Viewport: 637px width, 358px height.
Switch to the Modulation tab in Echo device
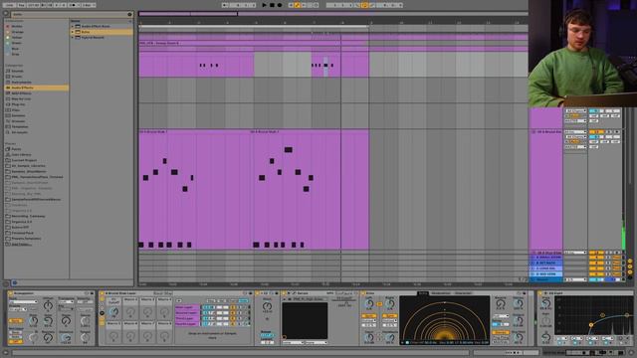[441, 293]
